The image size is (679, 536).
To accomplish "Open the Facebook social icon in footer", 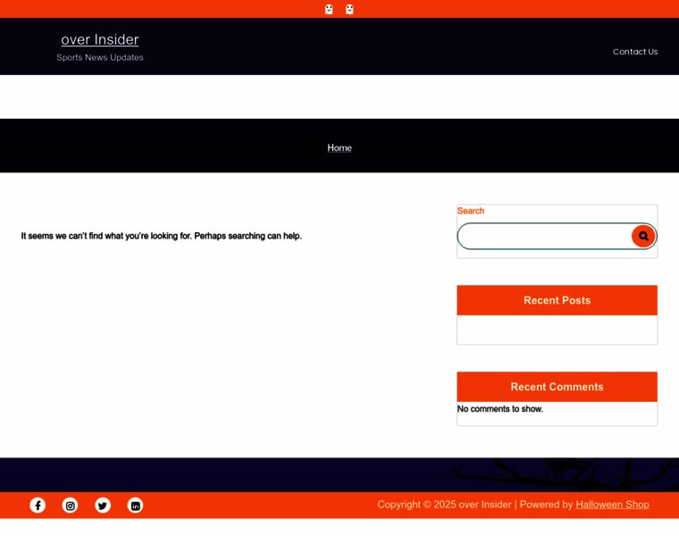I will 38,506.
